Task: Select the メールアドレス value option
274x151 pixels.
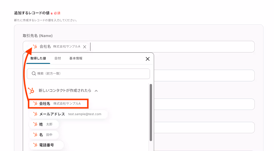Action: [68, 114]
